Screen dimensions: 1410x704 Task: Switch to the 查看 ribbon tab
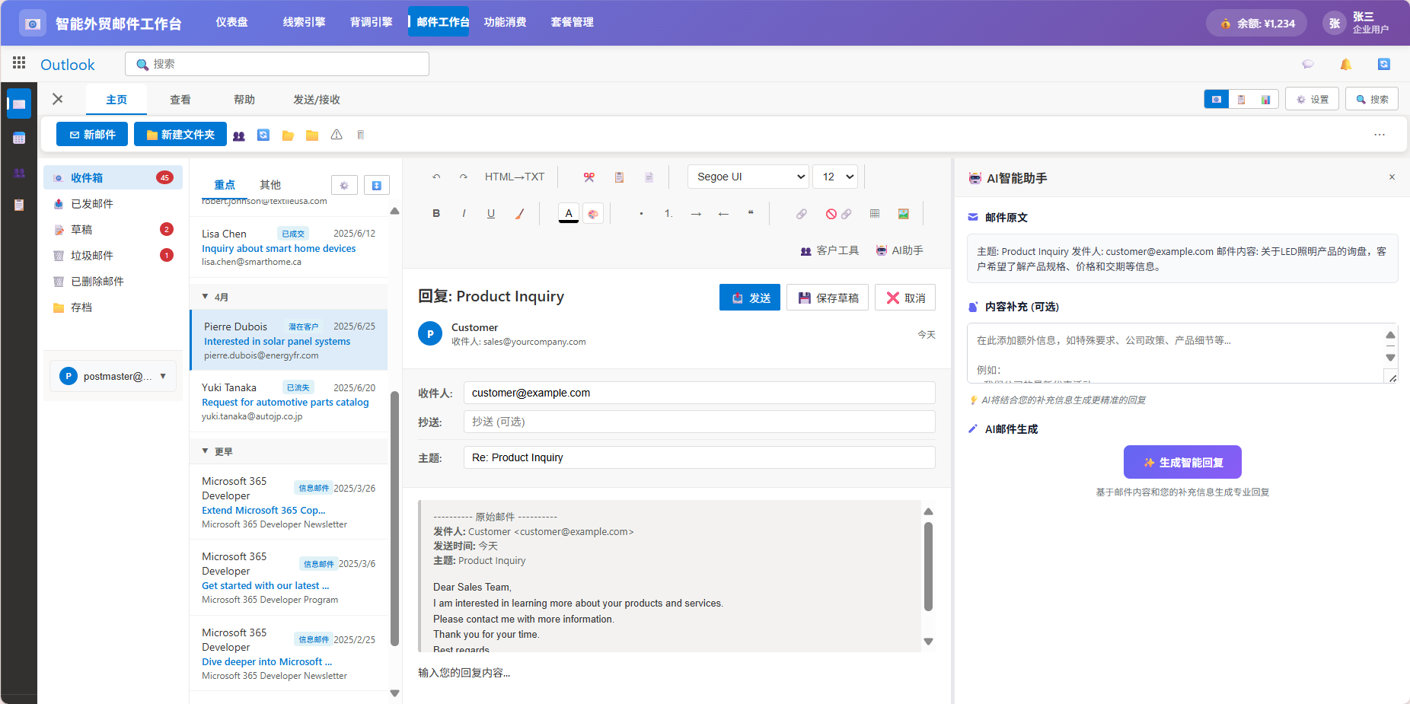pos(180,100)
